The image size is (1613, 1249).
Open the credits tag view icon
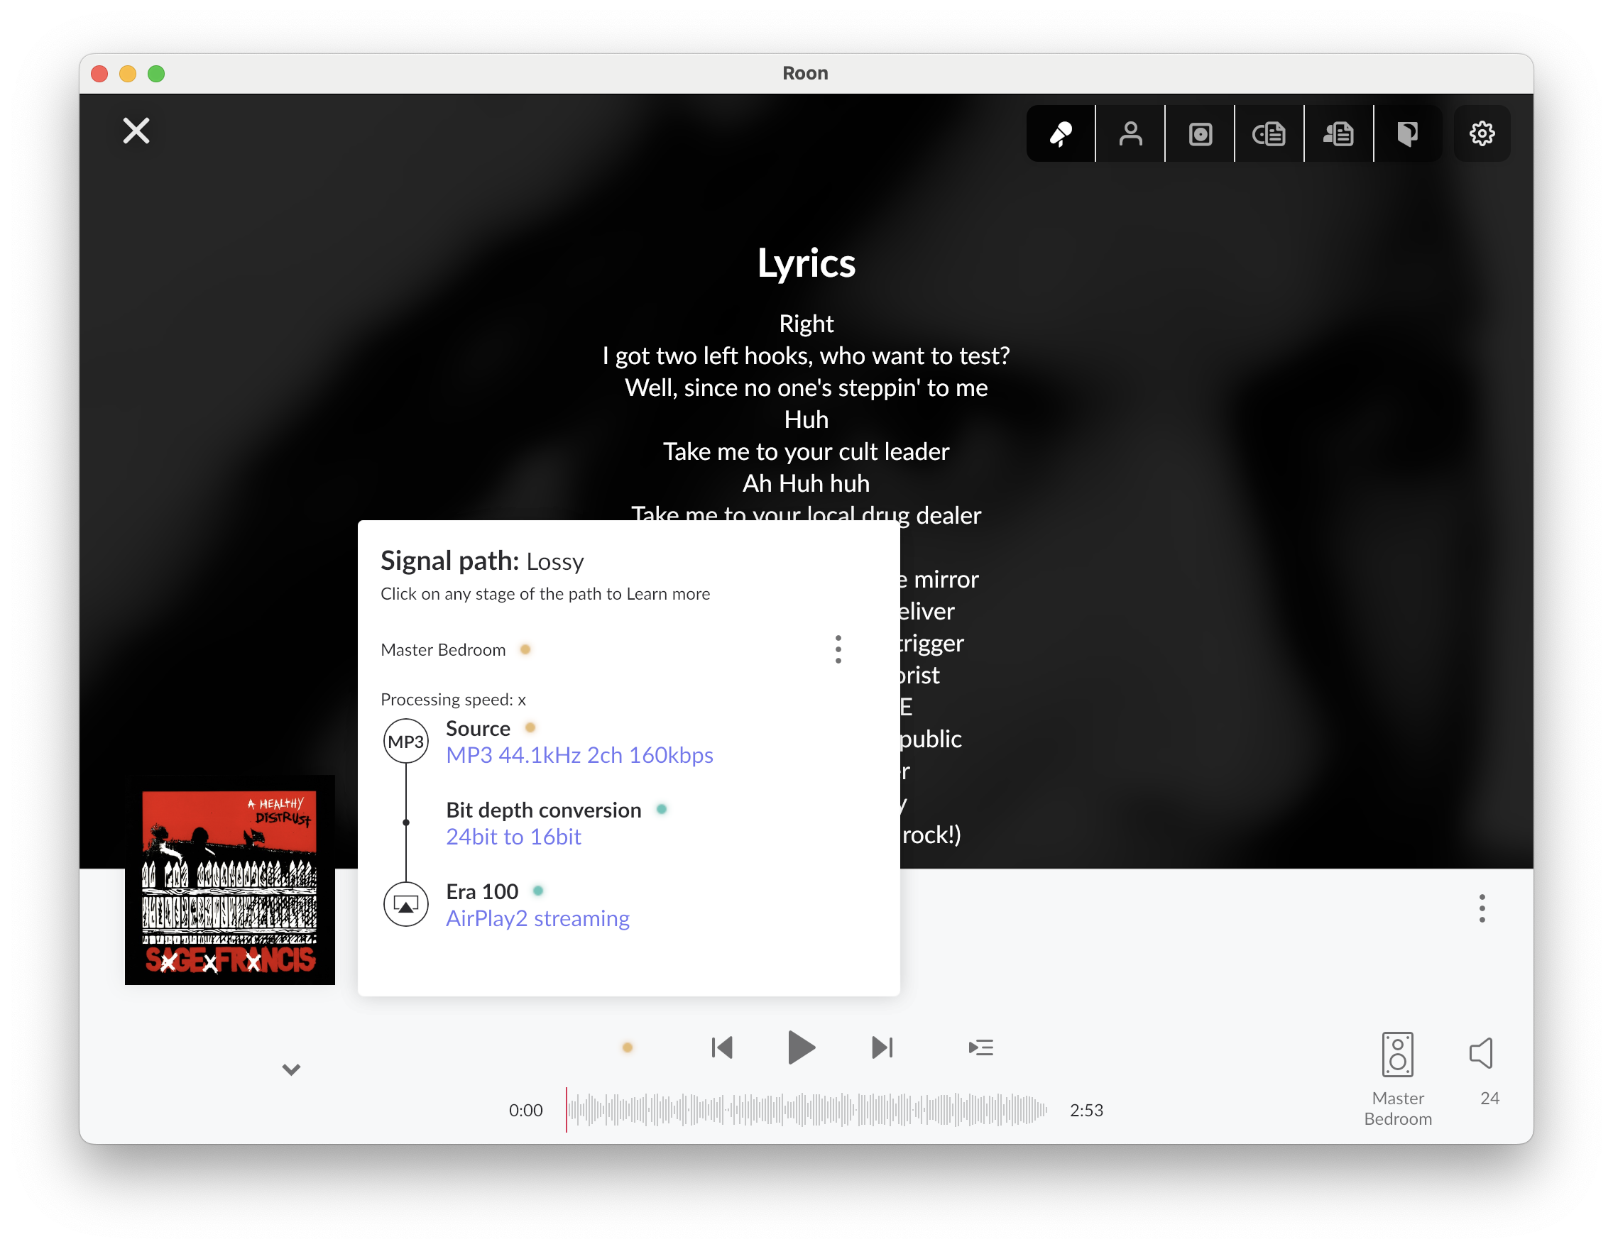(x=1408, y=133)
